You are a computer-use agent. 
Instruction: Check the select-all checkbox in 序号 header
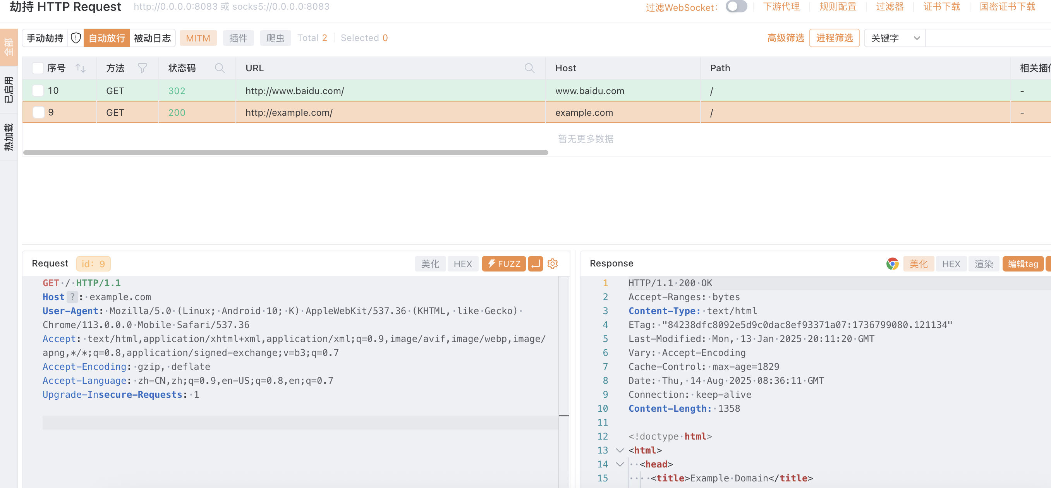point(38,68)
